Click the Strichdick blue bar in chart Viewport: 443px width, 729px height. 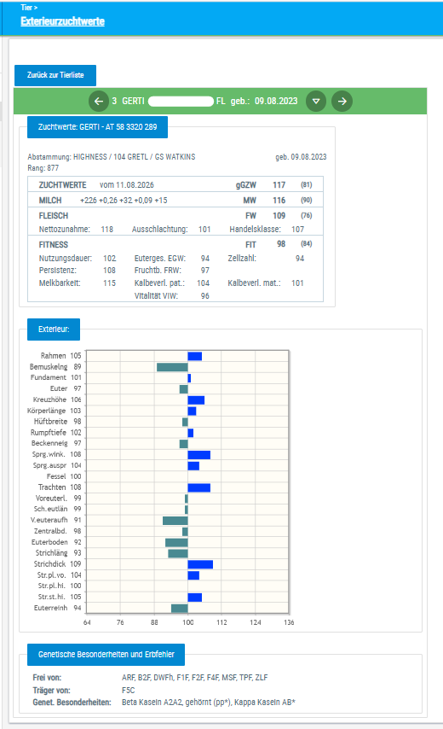[200, 564]
